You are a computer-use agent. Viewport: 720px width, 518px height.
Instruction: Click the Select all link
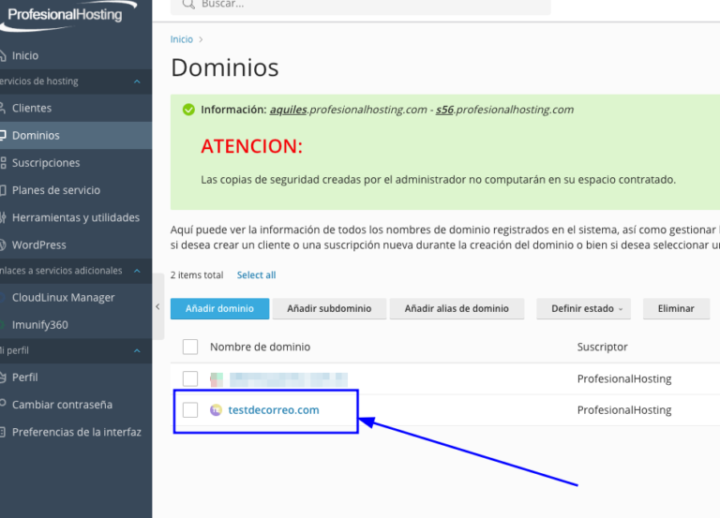[x=256, y=275]
